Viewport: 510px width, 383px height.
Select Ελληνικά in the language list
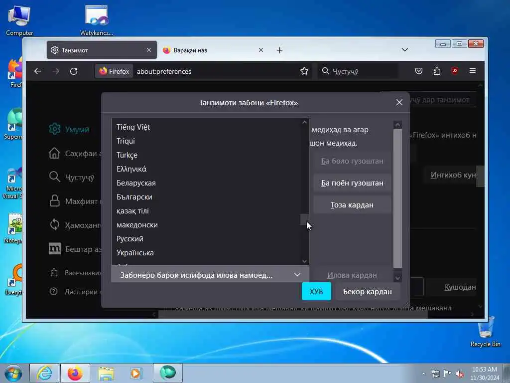tap(206, 169)
